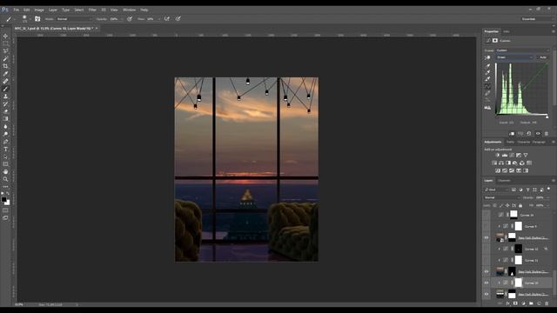Select the Dodge tool
Viewport: 557px width, 313px height.
click(5, 134)
